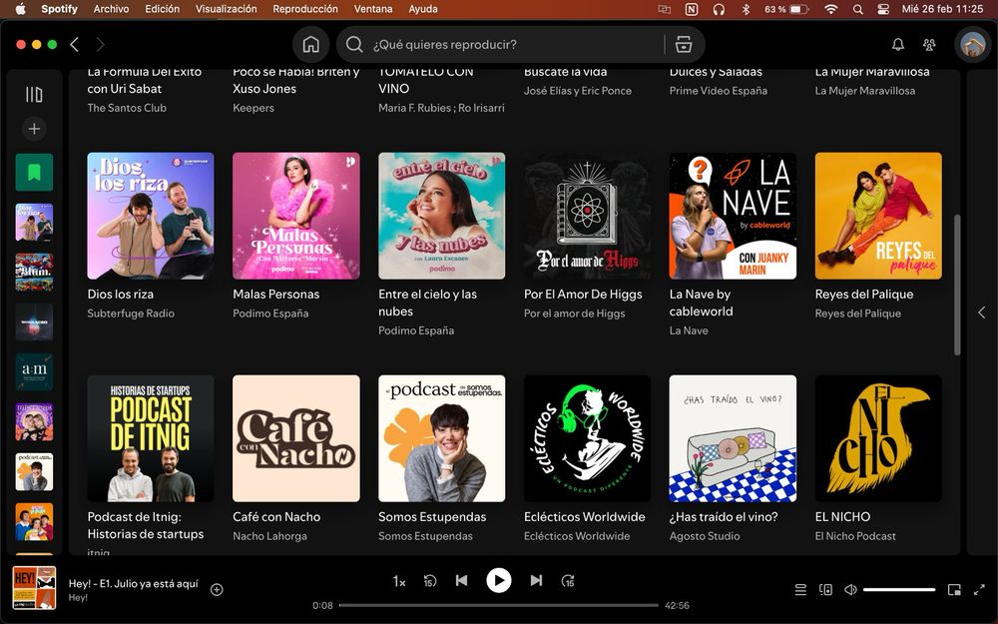The image size is (998, 624).
Task: Open now playing Hey! cover art
Action: click(x=34, y=588)
